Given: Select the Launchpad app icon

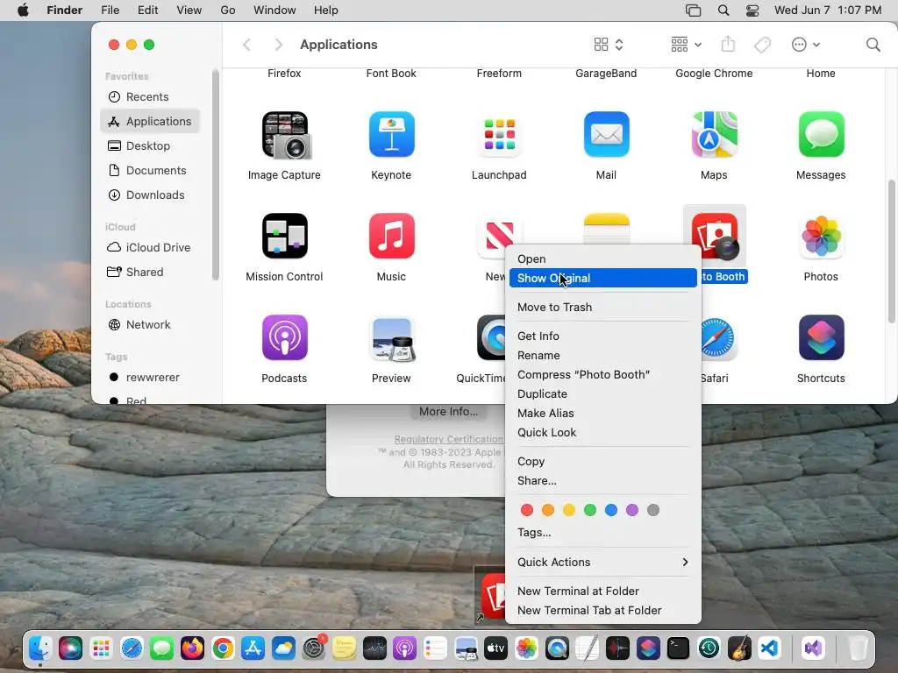Looking at the screenshot, I should coord(499,134).
